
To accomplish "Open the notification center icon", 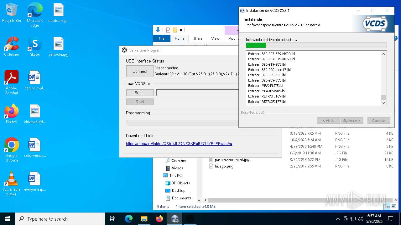I will tap(391, 219).
